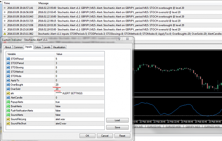
Task: Click the log entry icon at 20:16:57.141
Action: [5, 8]
